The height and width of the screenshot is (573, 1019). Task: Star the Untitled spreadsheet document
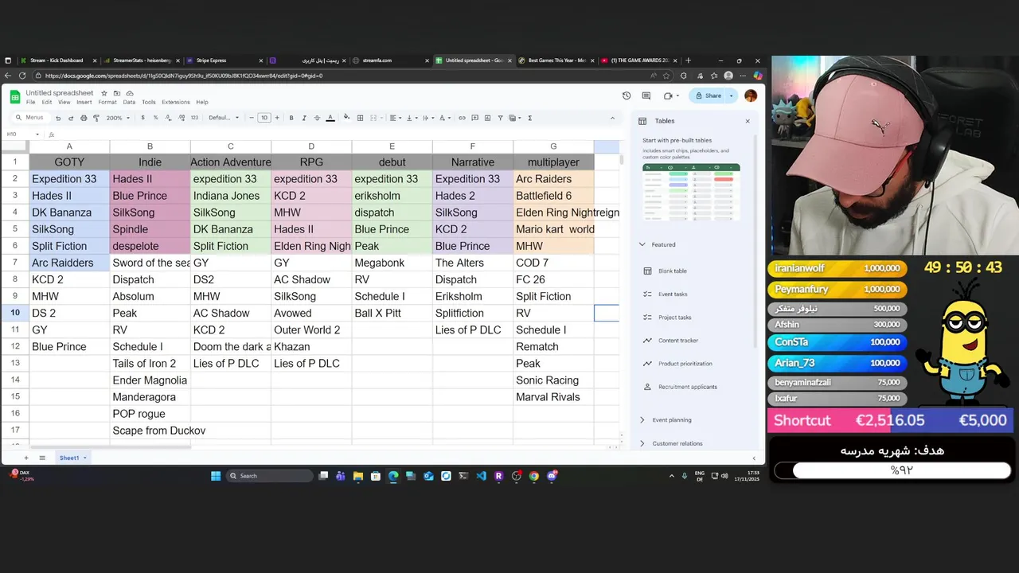(104, 93)
